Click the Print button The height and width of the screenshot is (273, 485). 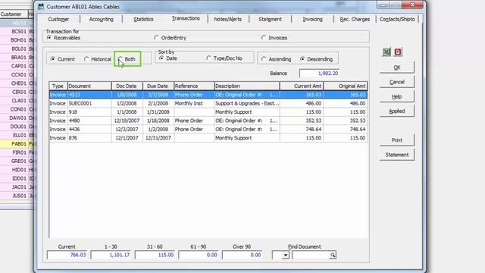click(x=397, y=140)
